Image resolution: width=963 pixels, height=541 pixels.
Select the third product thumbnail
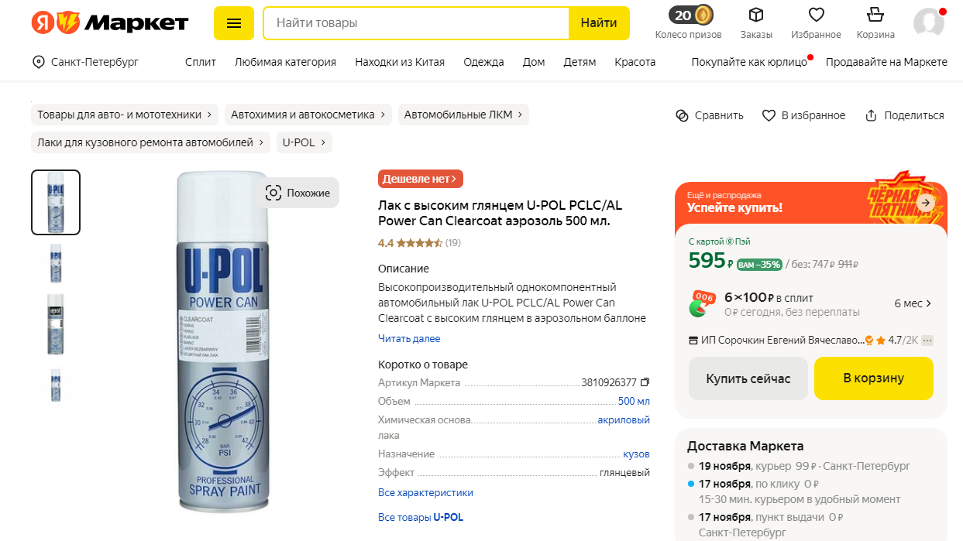pos(55,324)
